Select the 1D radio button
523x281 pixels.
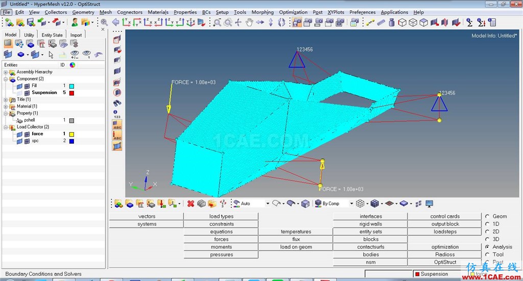pos(487,224)
